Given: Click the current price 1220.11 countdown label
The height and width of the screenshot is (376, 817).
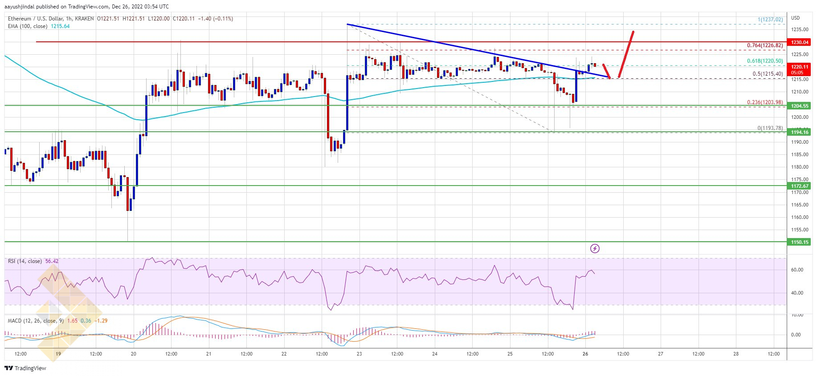Looking at the screenshot, I should click(800, 69).
